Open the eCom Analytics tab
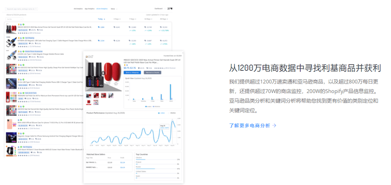The image size is (391, 185). [x=102, y=8]
